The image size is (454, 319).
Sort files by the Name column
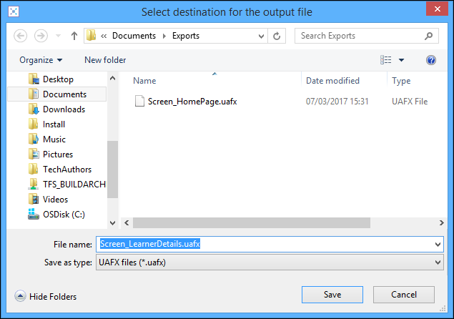pyautogui.click(x=144, y=81)
